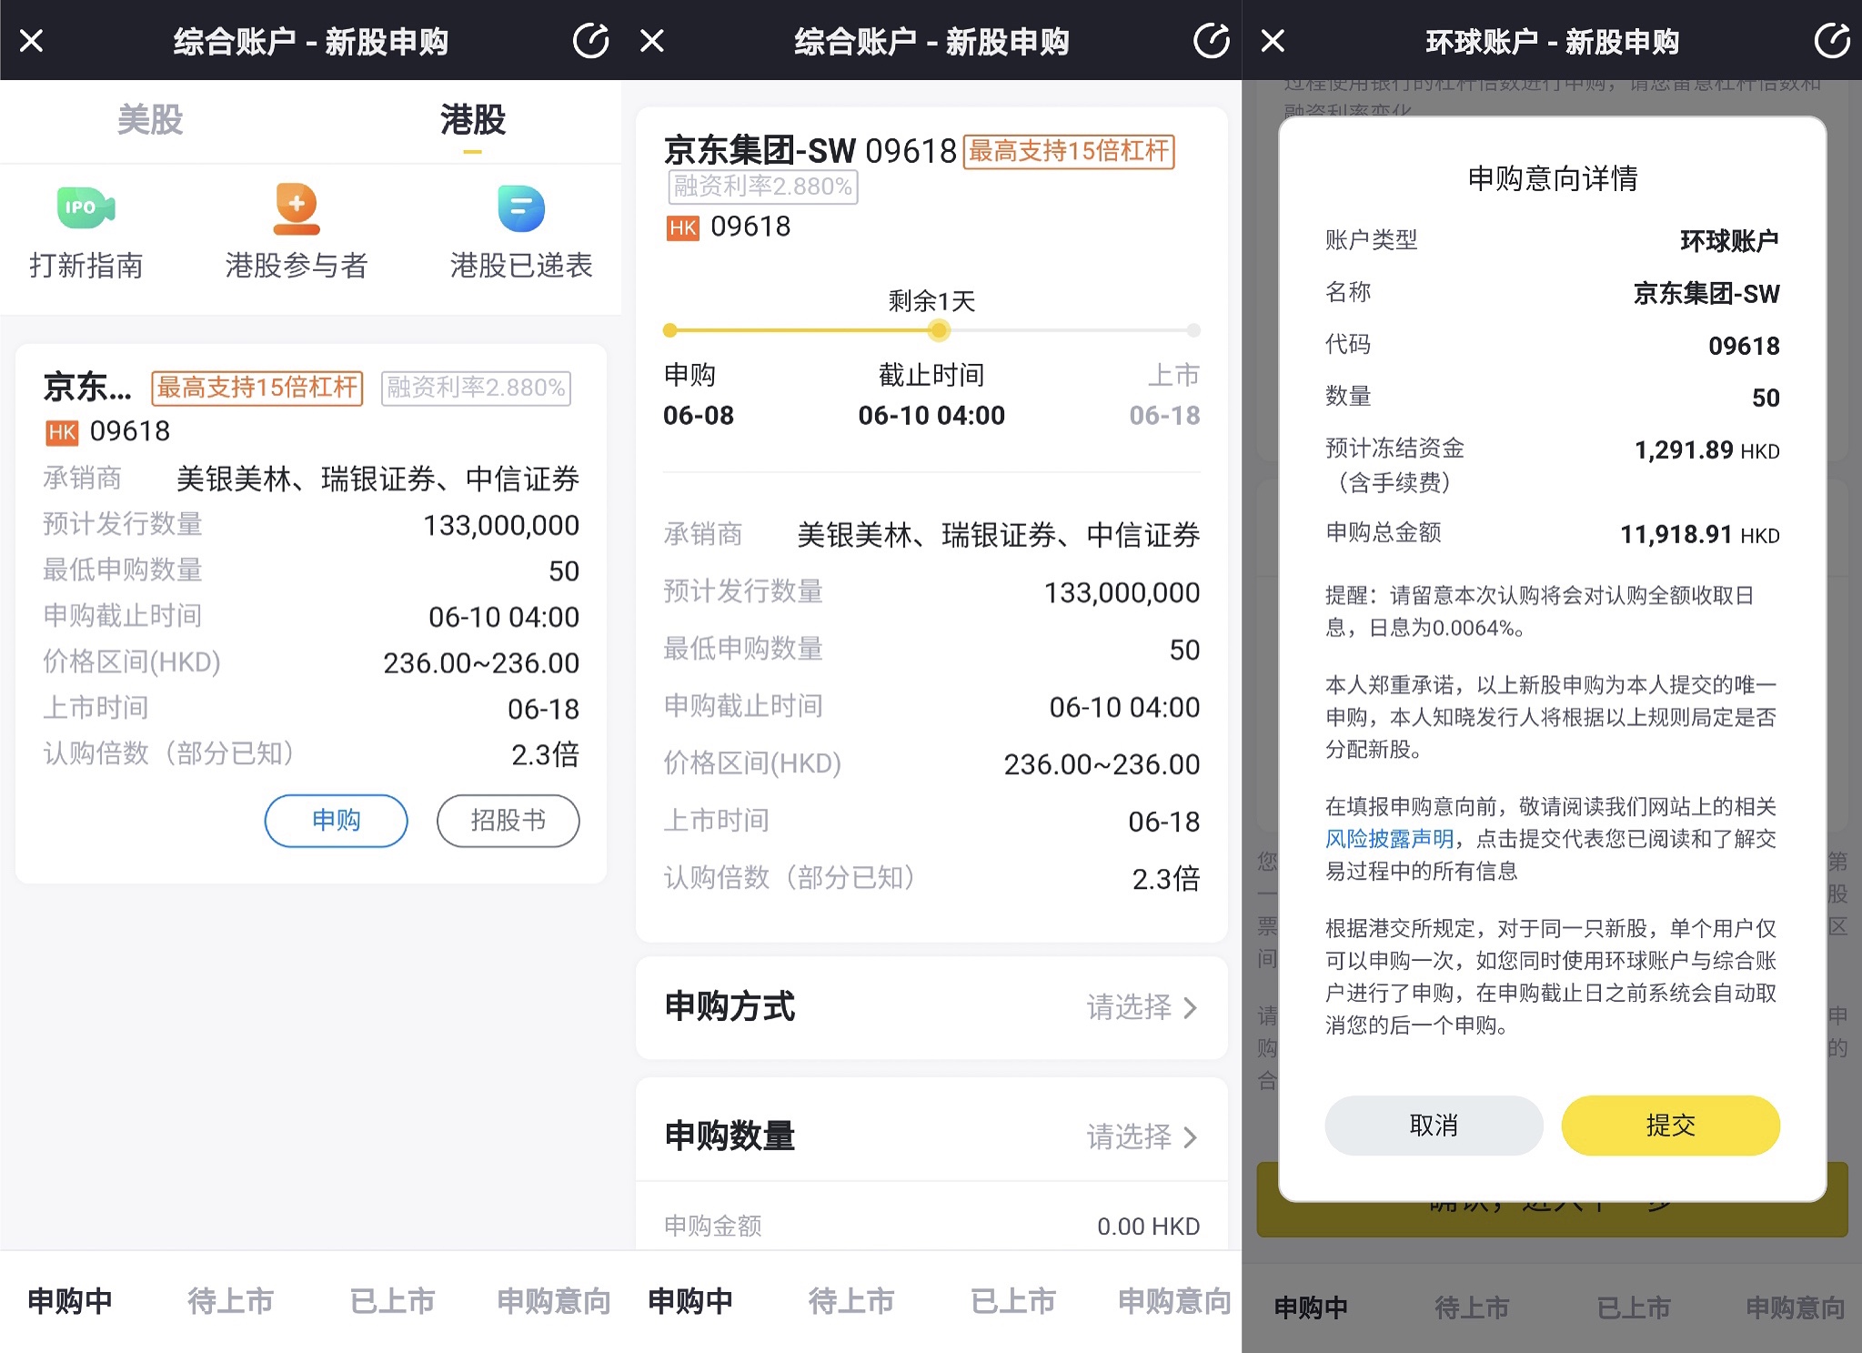Image resolution: width=1862 pixels, height=1353 pixels.
Task: Submit the subscription with 提交
Action: click(1670, 1126)
